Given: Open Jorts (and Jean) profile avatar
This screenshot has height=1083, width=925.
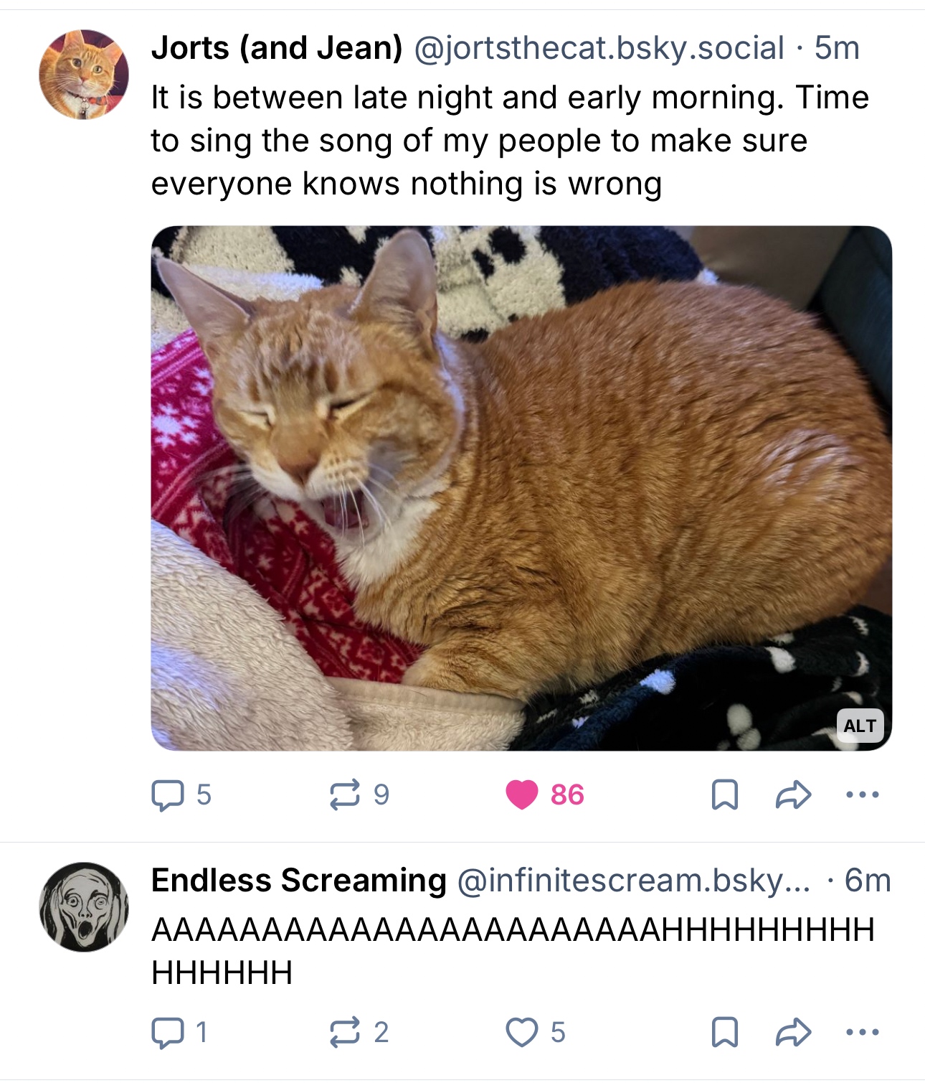Looking at the screenshot, I should (x=84, y=75).
